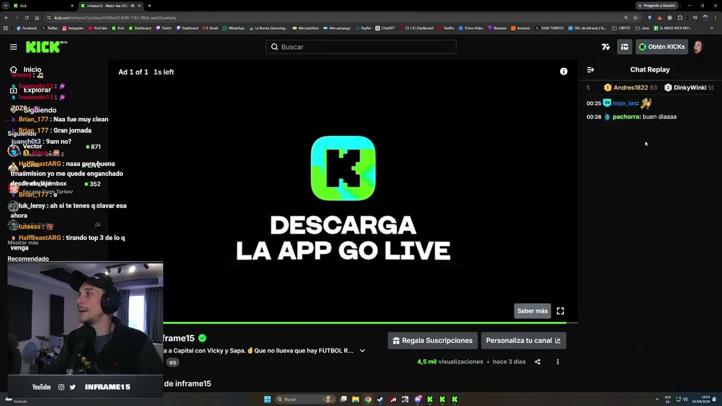Open Personaliza tu canal link
Screen dimensions: 722x406
523,341
